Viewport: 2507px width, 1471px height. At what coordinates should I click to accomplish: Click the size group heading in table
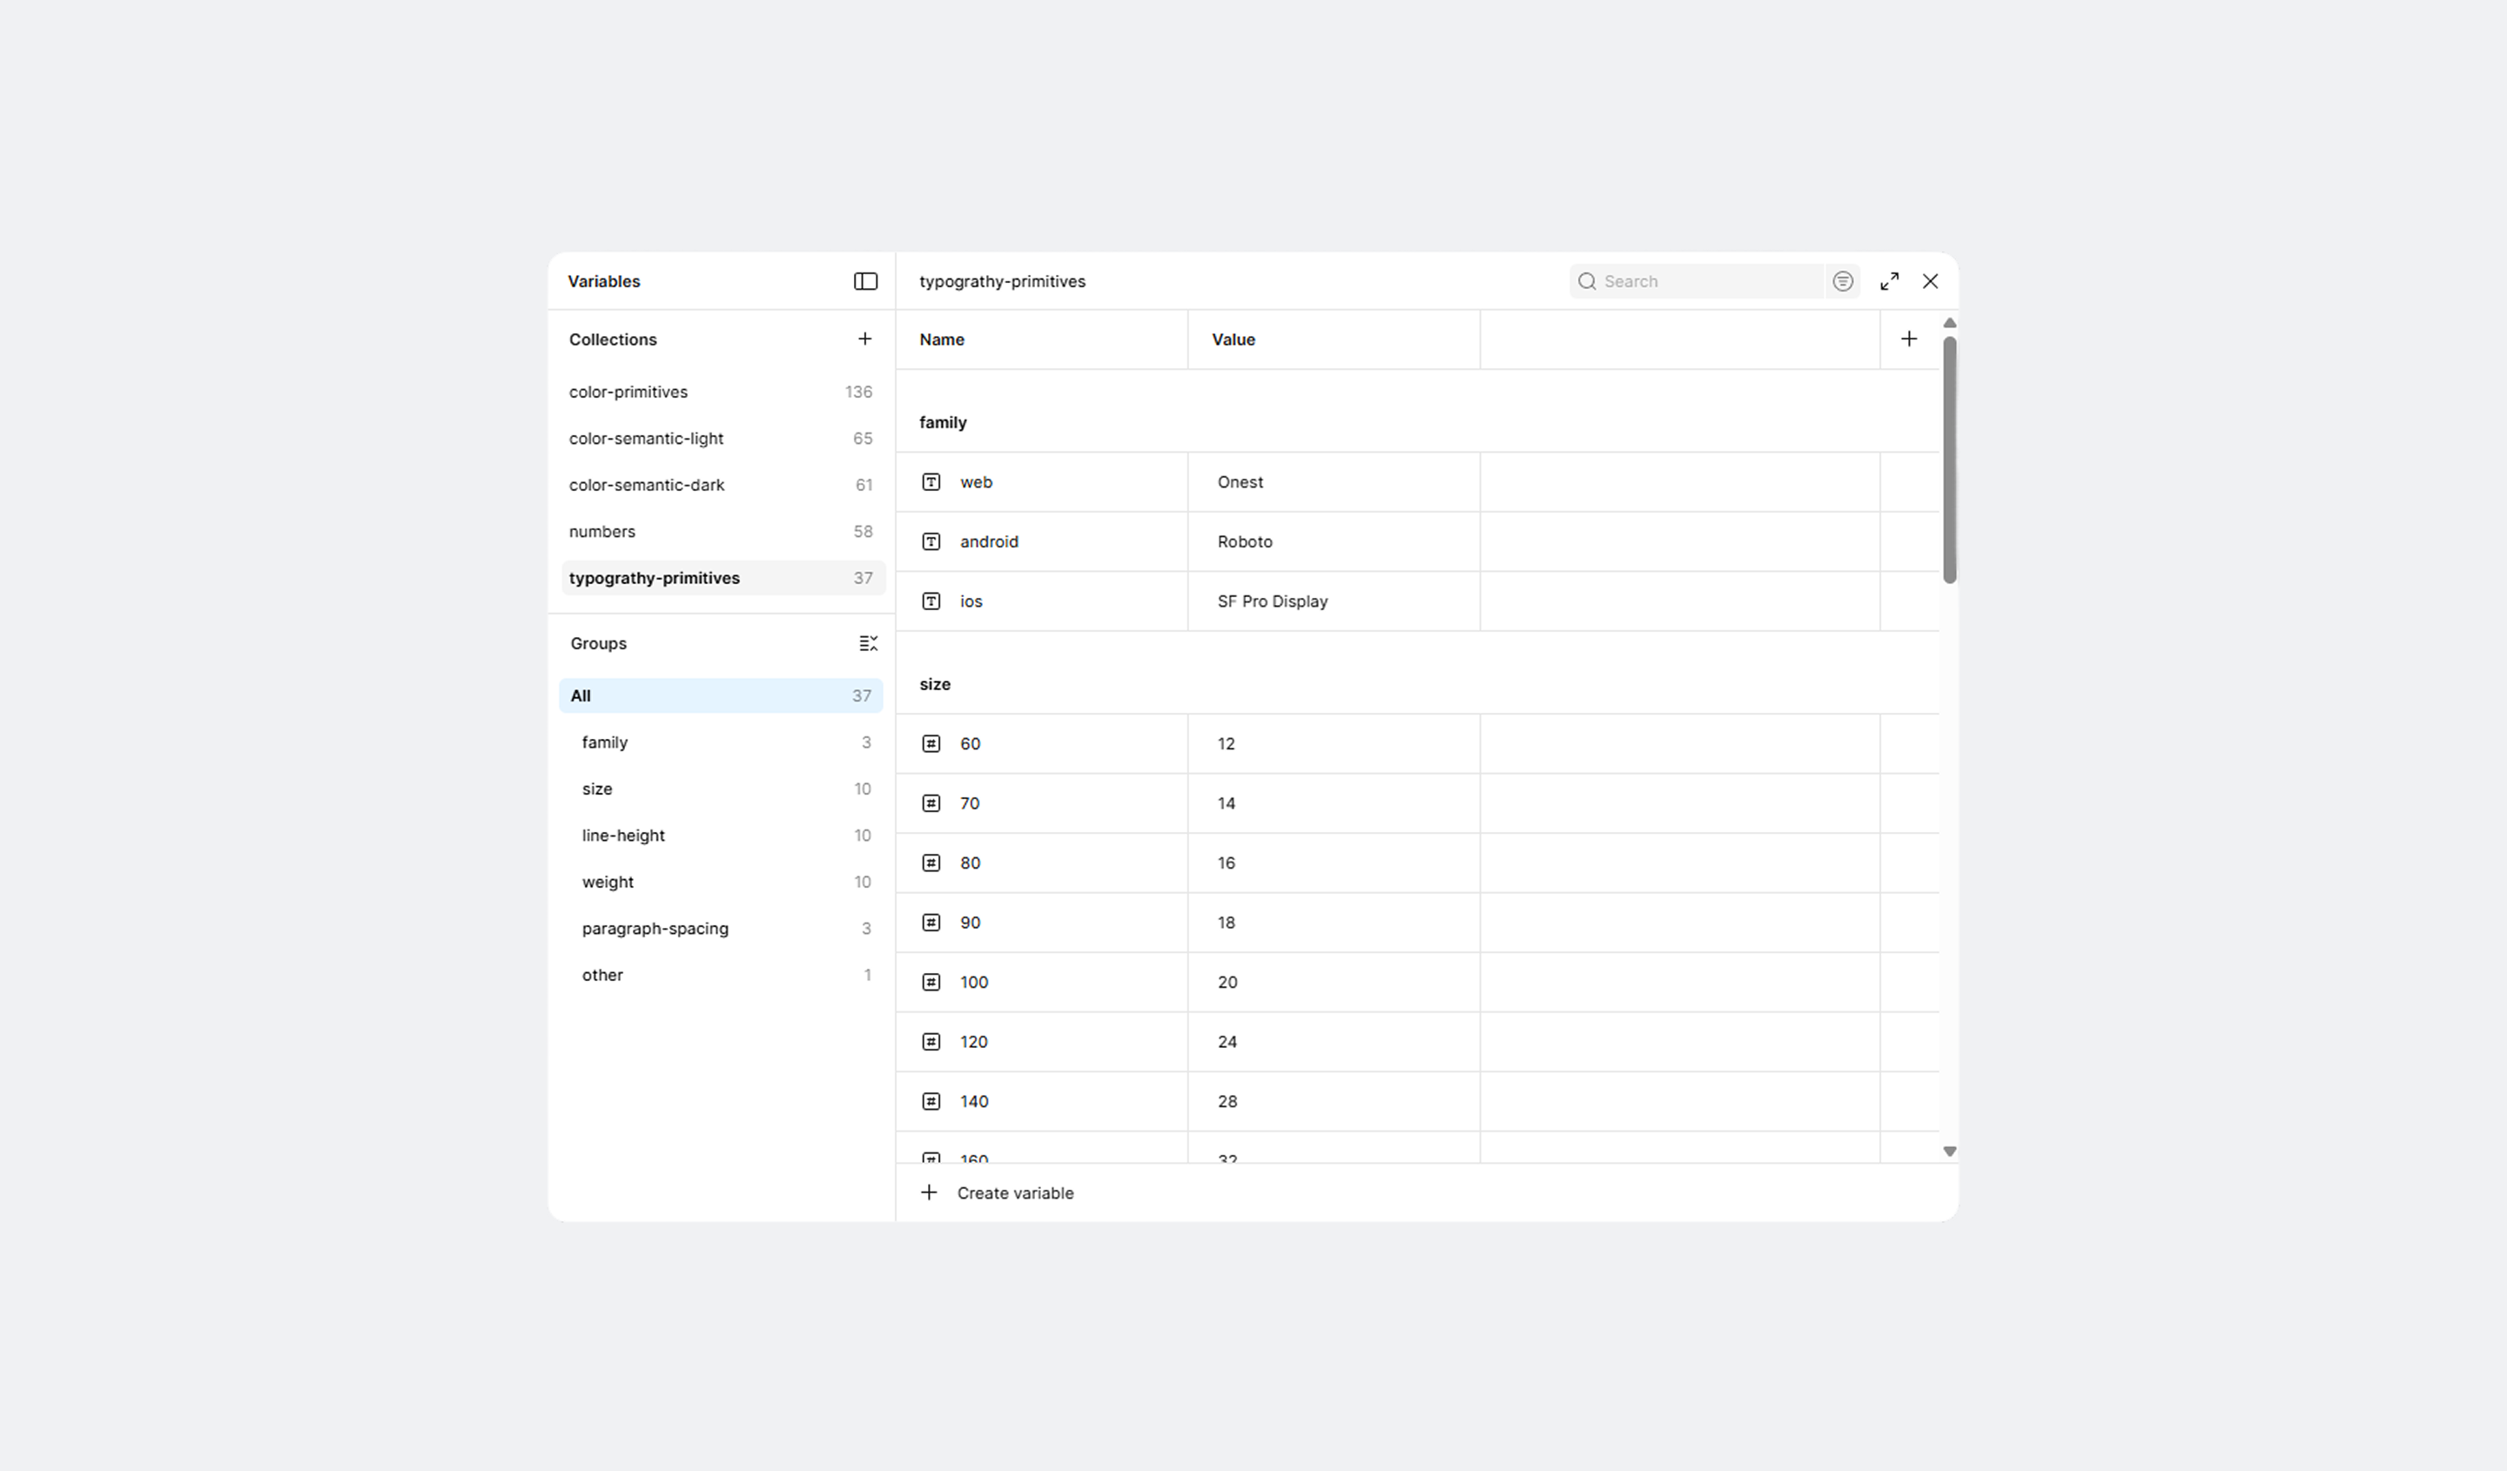point(934,684)
